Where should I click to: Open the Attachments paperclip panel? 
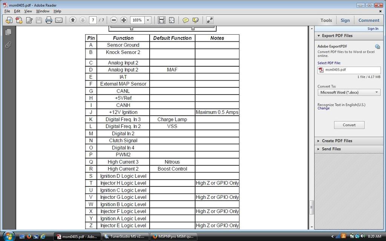[x=8, y=45]
